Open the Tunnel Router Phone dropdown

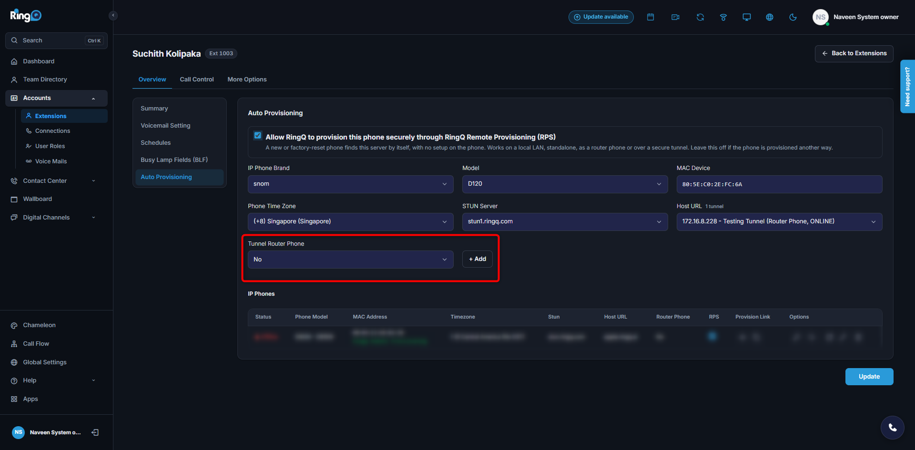point(350,260)
